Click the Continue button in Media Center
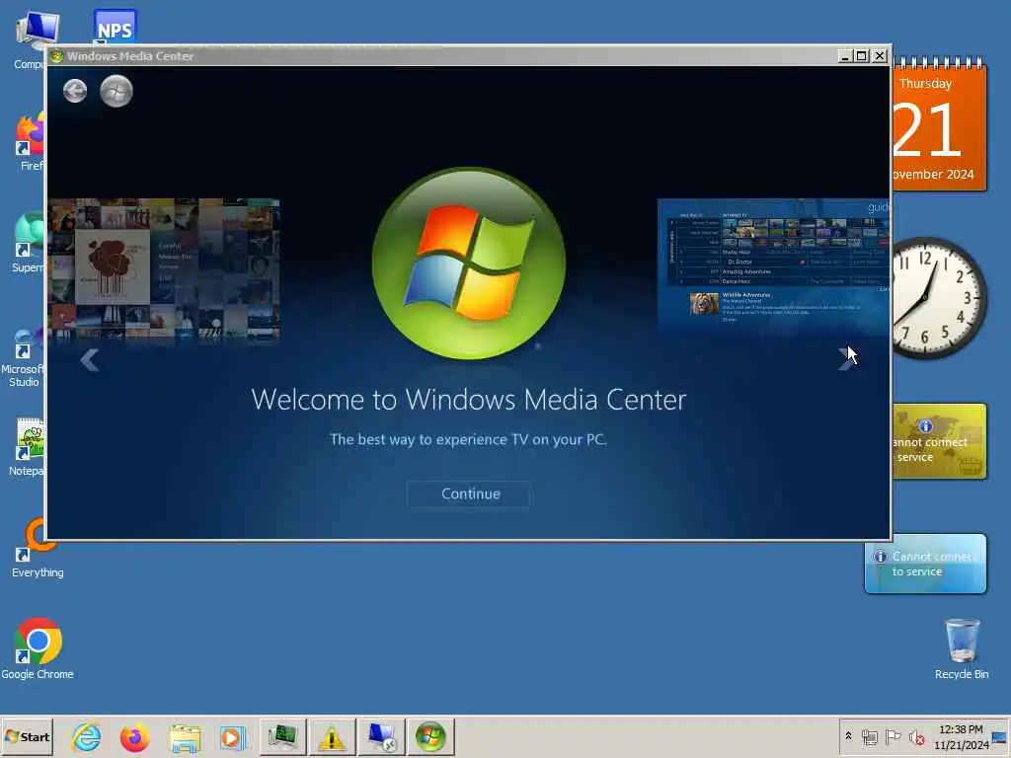Viewport: 1011px width, 758px height. coord(469,493)
